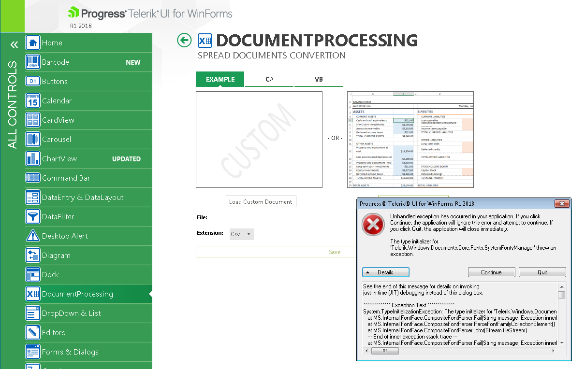Click the UPDATED badge next to ChartView
585x369 pixels.
click(x=127, y=159)
